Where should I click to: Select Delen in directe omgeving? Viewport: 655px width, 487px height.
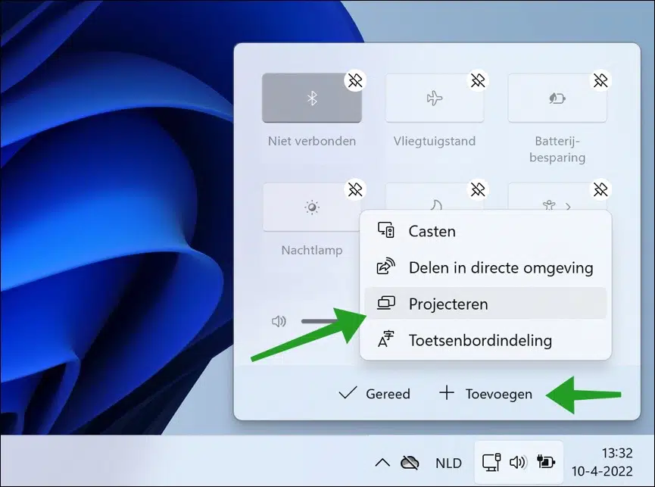click(485, 267)
